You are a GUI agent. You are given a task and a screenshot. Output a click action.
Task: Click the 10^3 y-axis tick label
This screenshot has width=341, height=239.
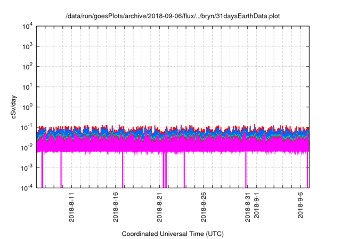28,46
